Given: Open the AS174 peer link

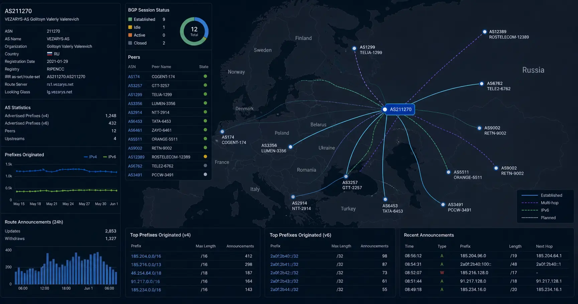Looking at the screenshot, I should point(134,77).
